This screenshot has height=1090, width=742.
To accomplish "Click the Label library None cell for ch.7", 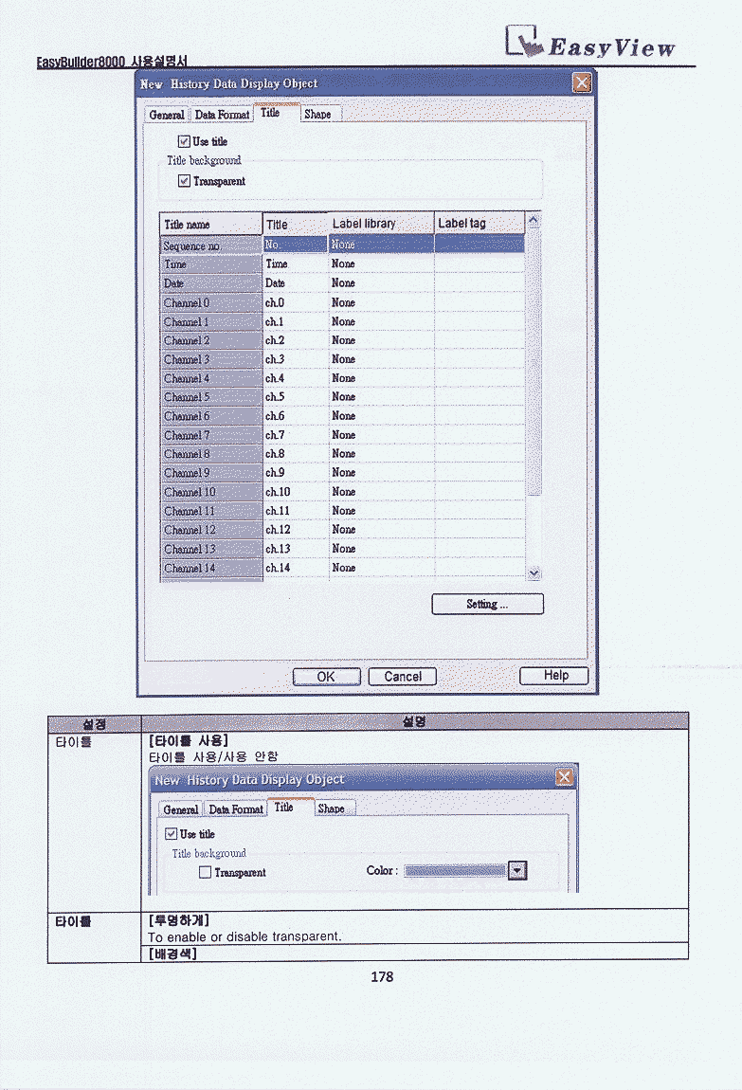I will (x=381, y=435).
